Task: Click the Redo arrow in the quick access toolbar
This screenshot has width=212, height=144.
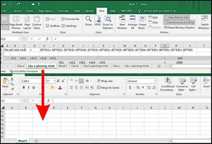Action: coord(18,4)
